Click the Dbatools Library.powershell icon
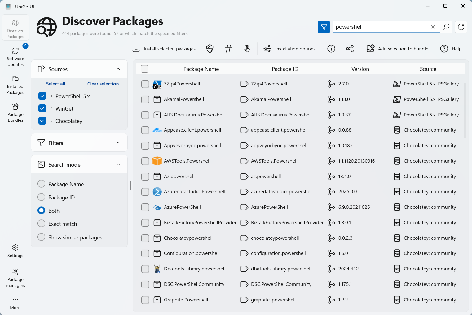Screen dimensions: 472x315 [157, 269]
